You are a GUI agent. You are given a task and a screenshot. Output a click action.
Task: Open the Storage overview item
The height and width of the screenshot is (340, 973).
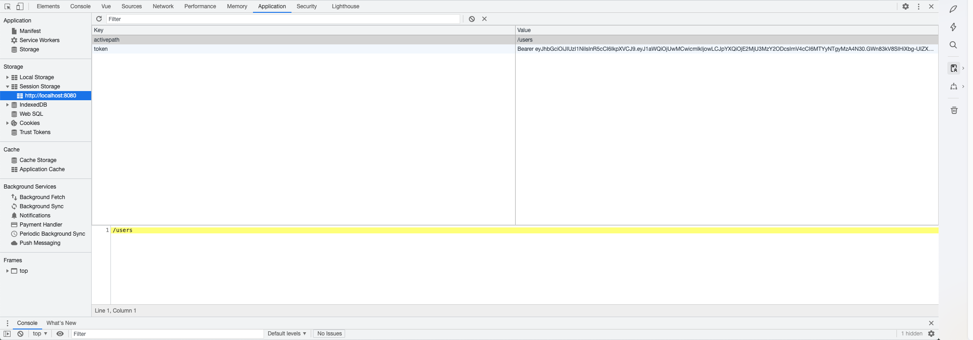coord(29,49)
